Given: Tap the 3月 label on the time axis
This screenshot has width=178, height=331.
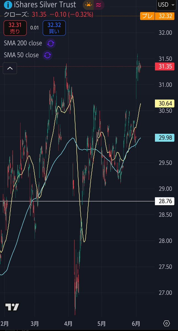Looking at the screenshot, I should point(34,323).
